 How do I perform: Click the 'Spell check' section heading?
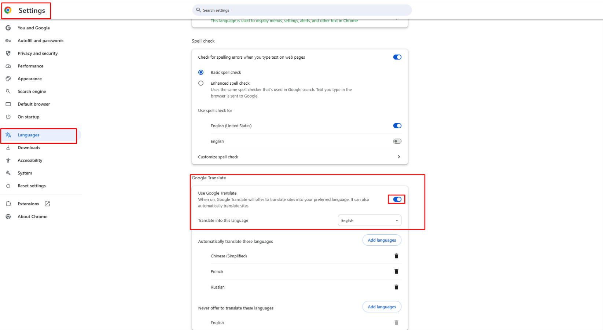pyautogui.click(x=203, y=41)
